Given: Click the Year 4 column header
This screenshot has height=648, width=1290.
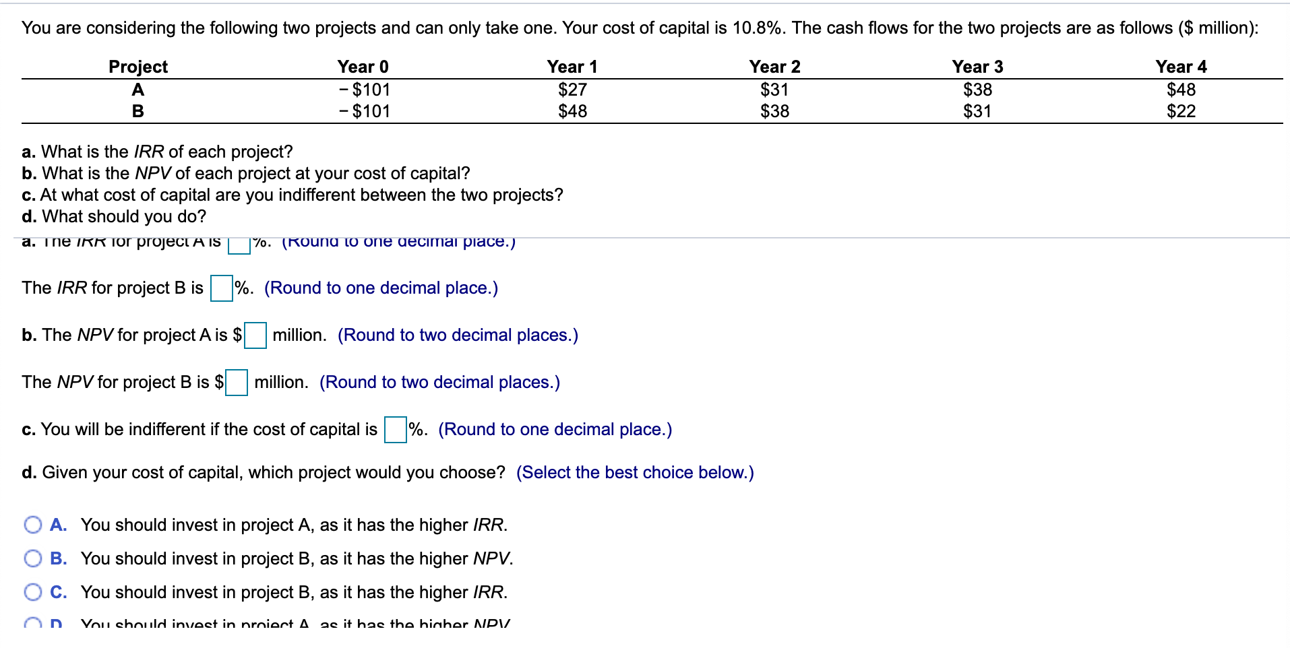Looking at the screenshot, I should pos(1181,67).
